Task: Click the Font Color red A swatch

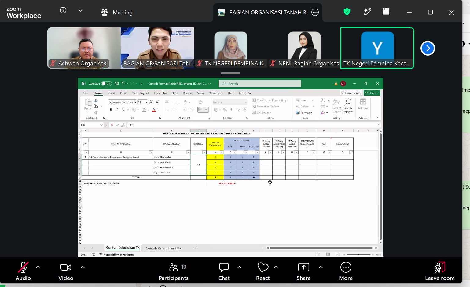Action: click(154, 110)
